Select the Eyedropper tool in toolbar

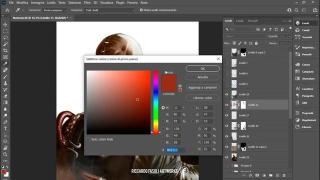click(5, 63)
